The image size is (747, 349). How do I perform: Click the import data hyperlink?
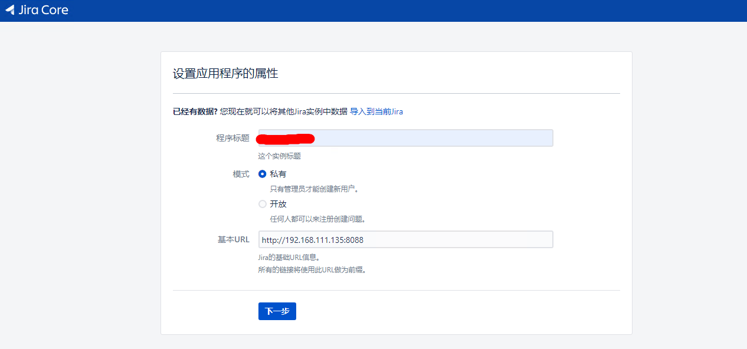378,111
